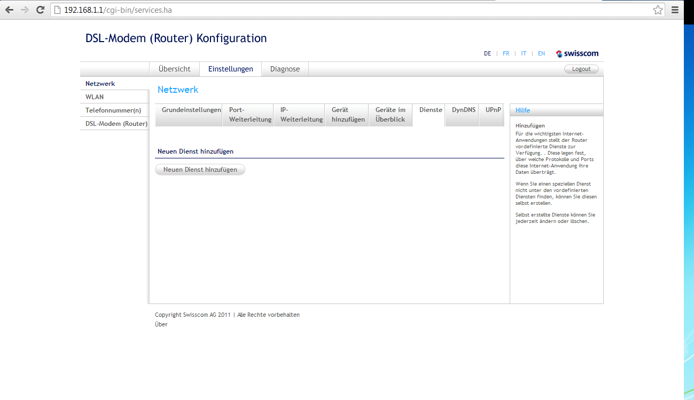The width and height of the screenshot is (694, 400).
Task: Open the Port-Weiterleitung sub-tab
Action: pos(250,115)
